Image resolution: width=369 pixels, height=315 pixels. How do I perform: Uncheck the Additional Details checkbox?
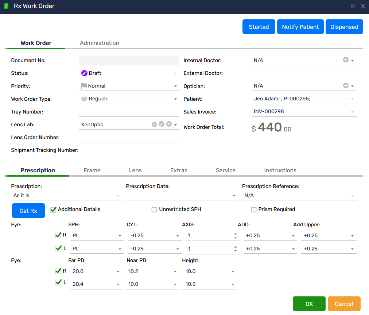[x=54, y=209]
